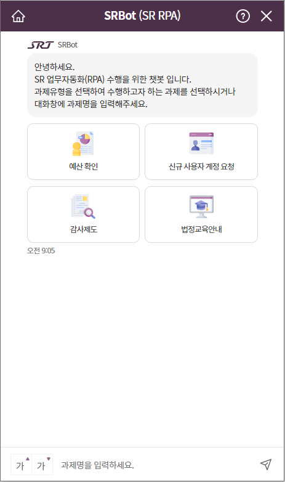Click the SRT logo avatar
This screenshot has width=285, height=482.
[x=41, y=45]
